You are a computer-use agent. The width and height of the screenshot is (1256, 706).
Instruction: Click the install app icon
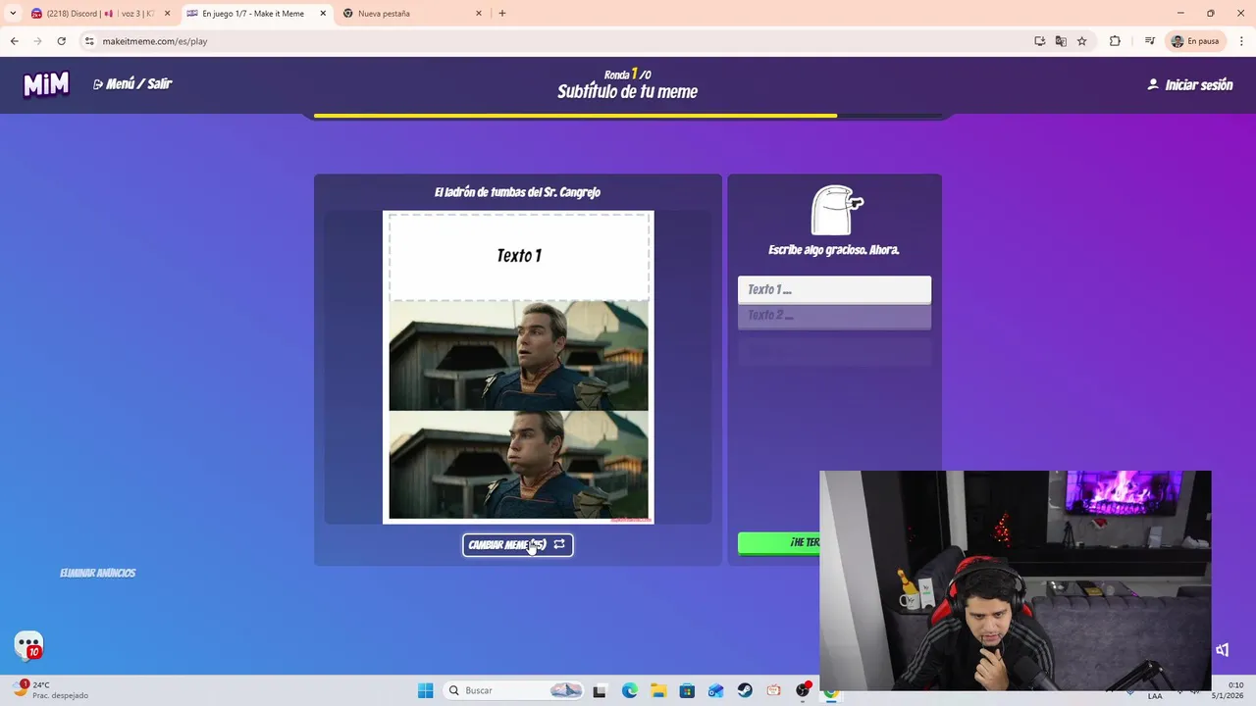(x=1039, y=41)
